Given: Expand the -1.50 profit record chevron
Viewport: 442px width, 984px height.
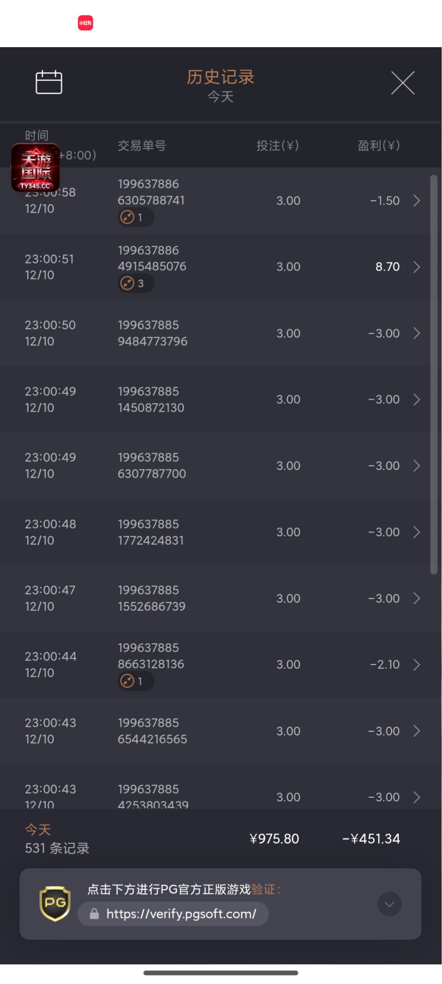Looking at the screenshot, I should coord(417,200).
